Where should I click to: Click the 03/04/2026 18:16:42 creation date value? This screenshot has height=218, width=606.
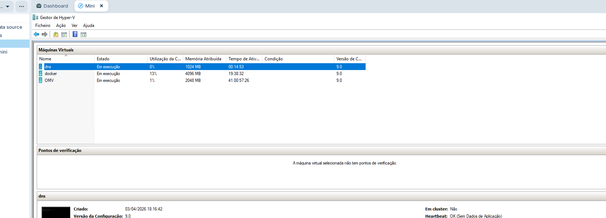144,209
